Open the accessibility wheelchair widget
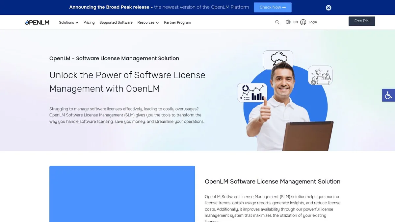 [388, 95]
